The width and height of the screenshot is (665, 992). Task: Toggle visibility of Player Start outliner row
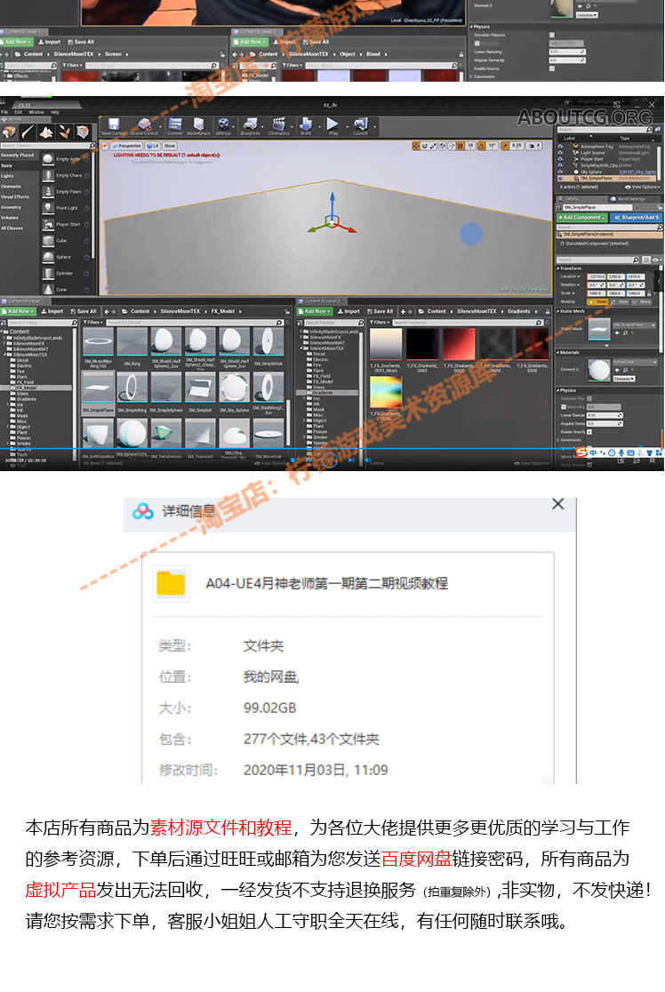[x=560, y=159]
